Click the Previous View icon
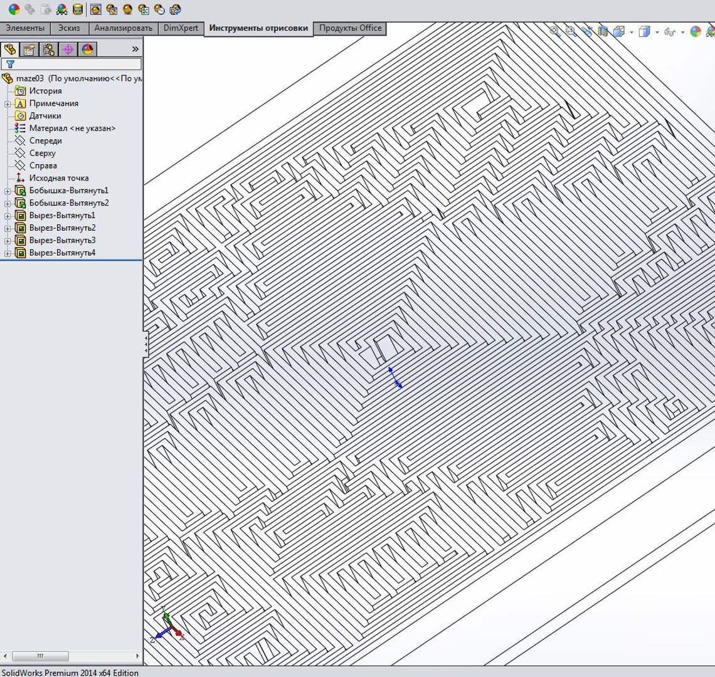This screenshot has height=677, width=715. (587, 31)
